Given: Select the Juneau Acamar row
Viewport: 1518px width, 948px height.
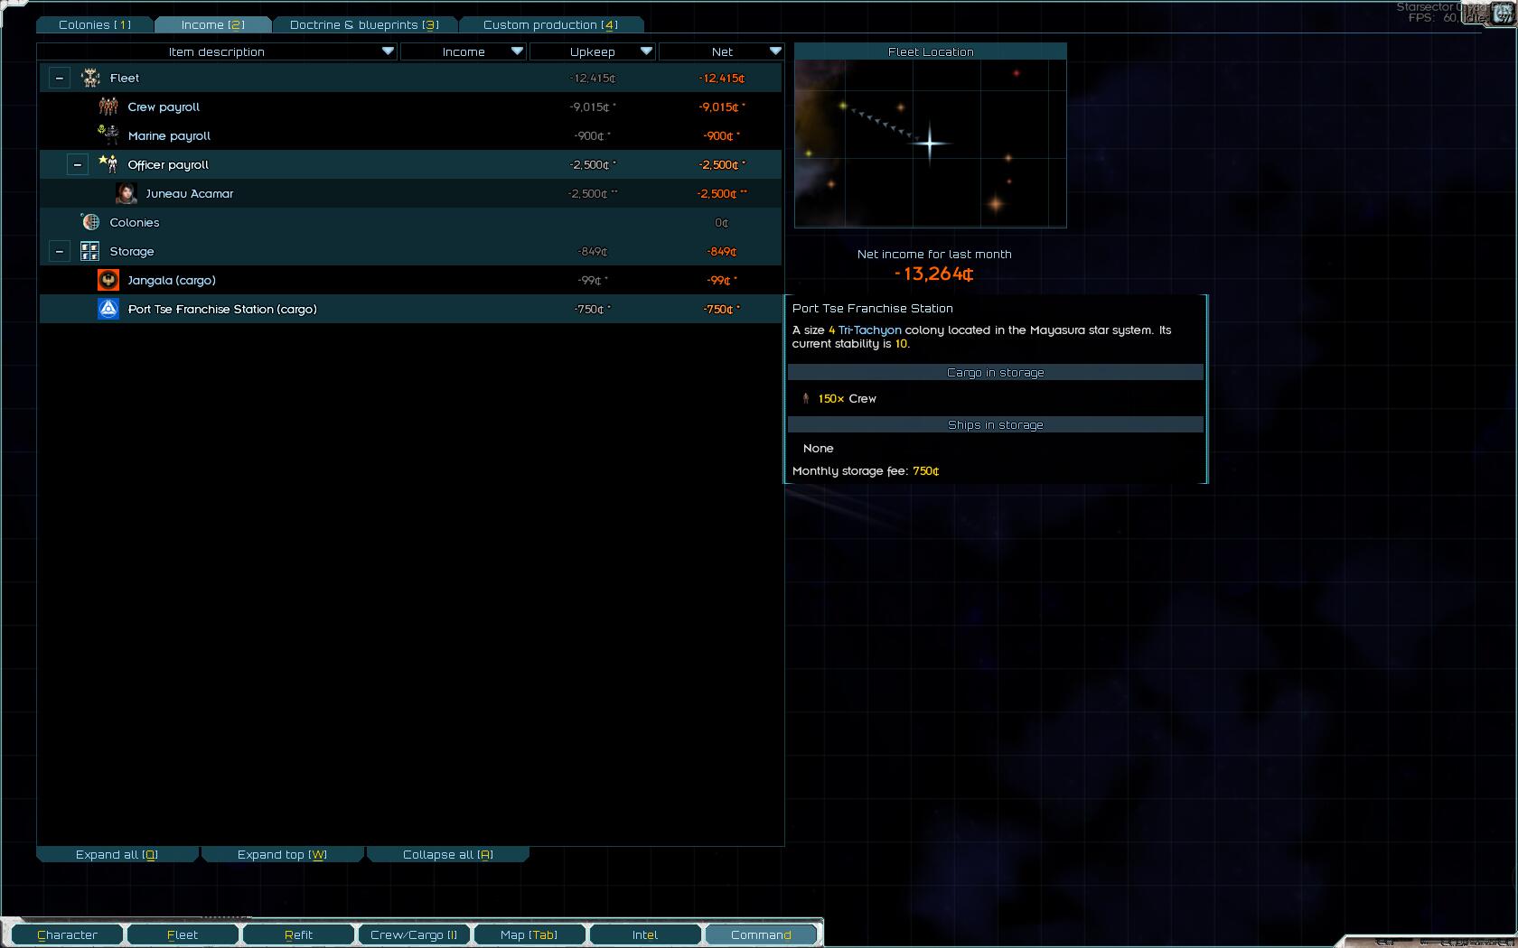Looking at the screenshot, I should (410, 193).
